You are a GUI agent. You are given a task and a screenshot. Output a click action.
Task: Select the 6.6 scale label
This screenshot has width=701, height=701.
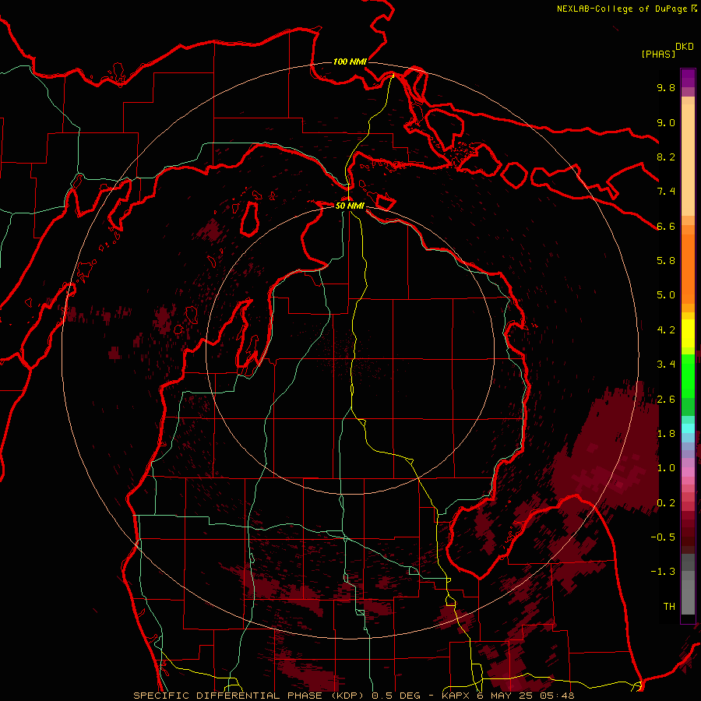pyautogui.click(x=666, y=226)
